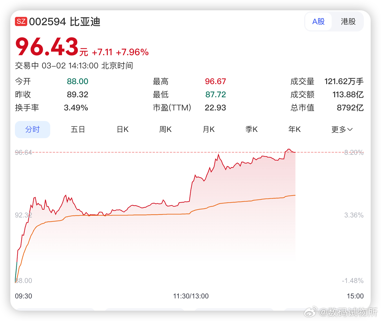381x321 pixels.
Task: Click the 11:30/13:00 time axis label
Action: tap(191, 296)
